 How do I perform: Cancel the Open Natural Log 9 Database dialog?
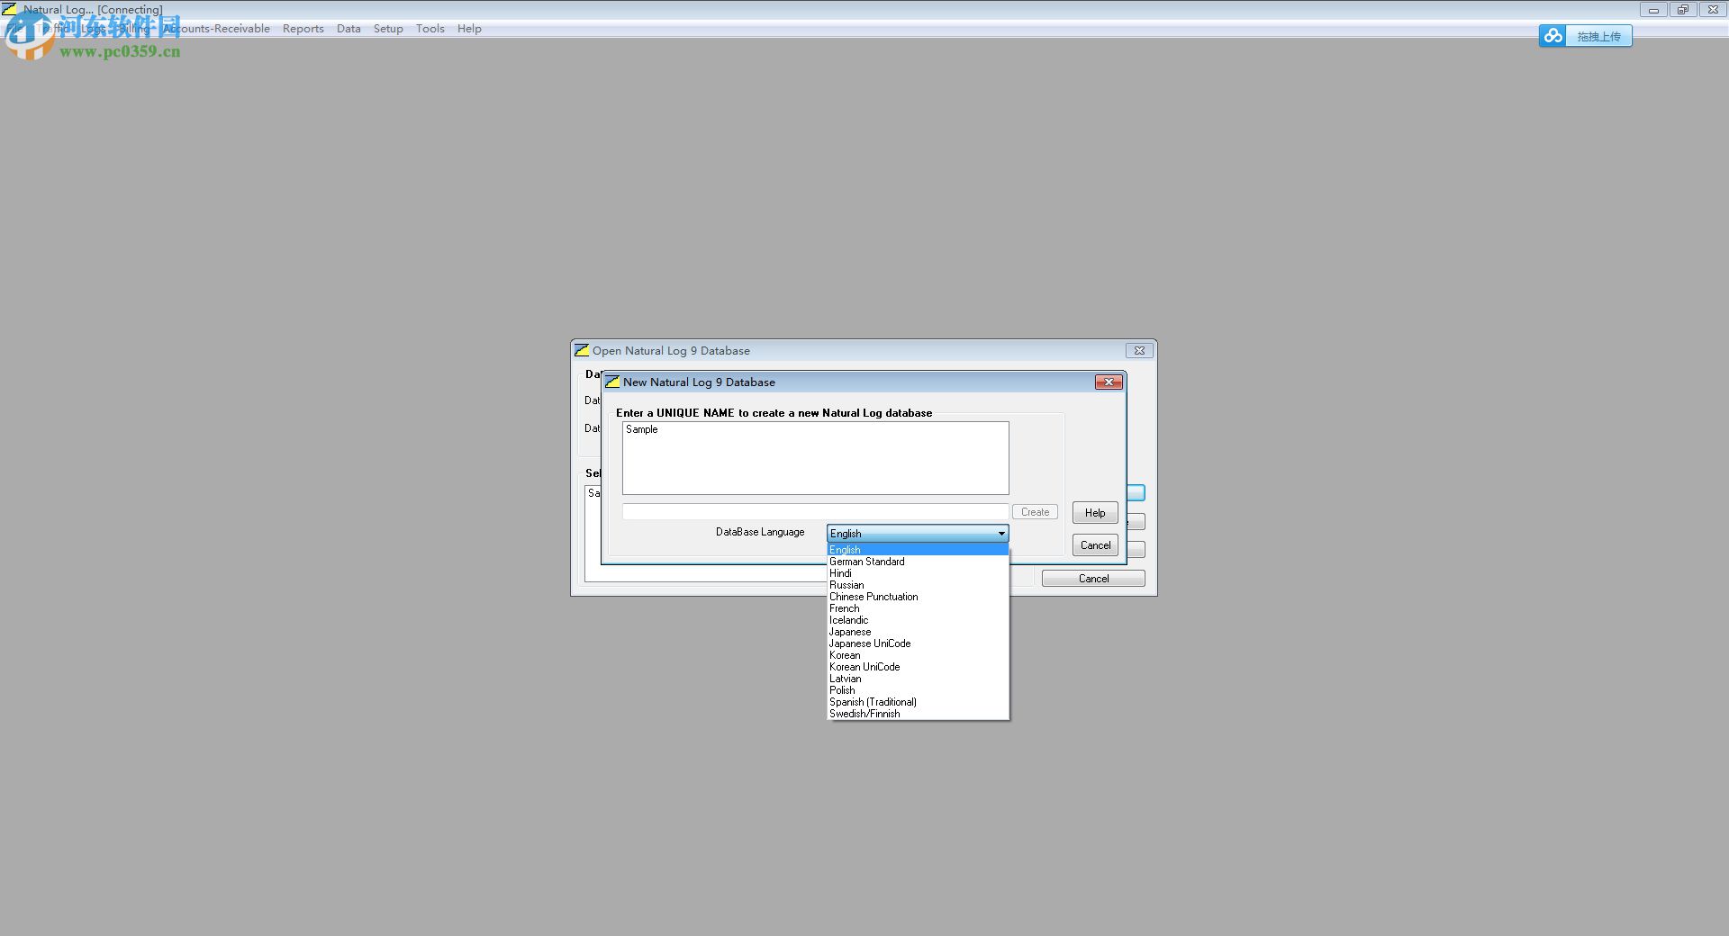[x=1093, y=579]
